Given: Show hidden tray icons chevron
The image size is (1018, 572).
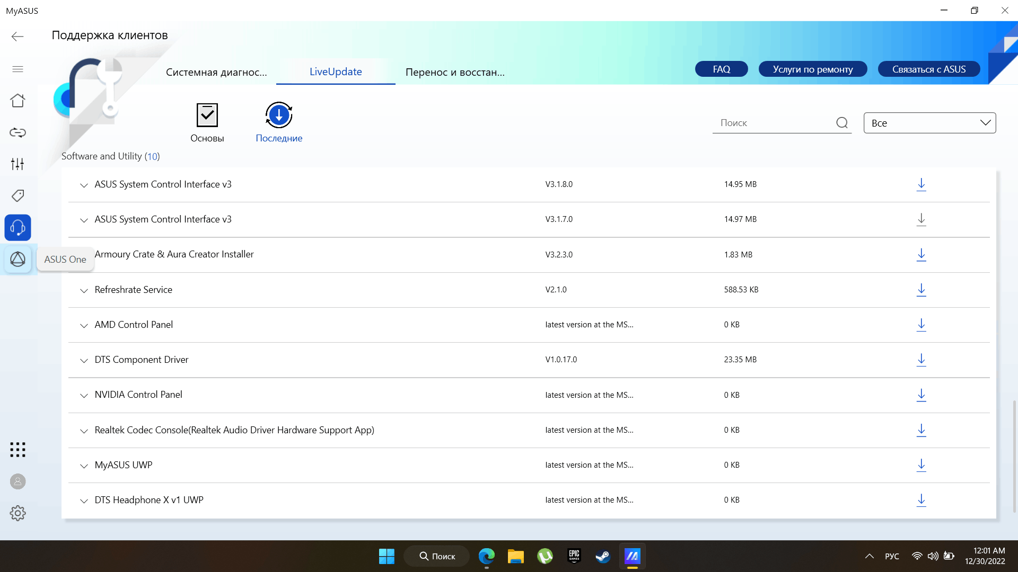Looking at the screenshot, I should point(870,556).
